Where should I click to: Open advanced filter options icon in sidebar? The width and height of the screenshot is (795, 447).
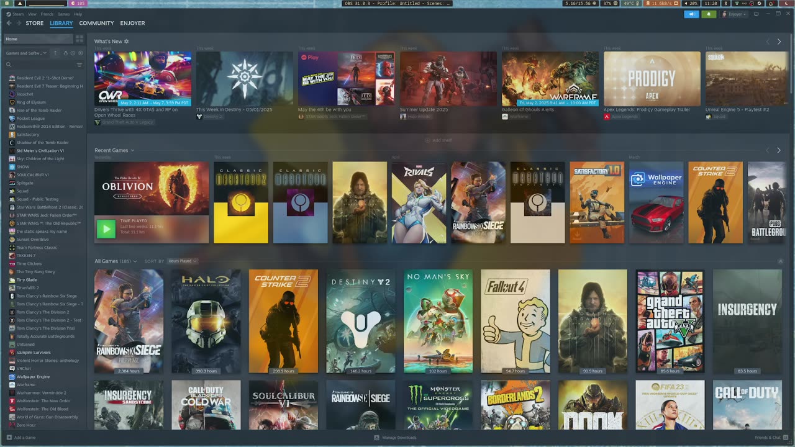[79, 65]
